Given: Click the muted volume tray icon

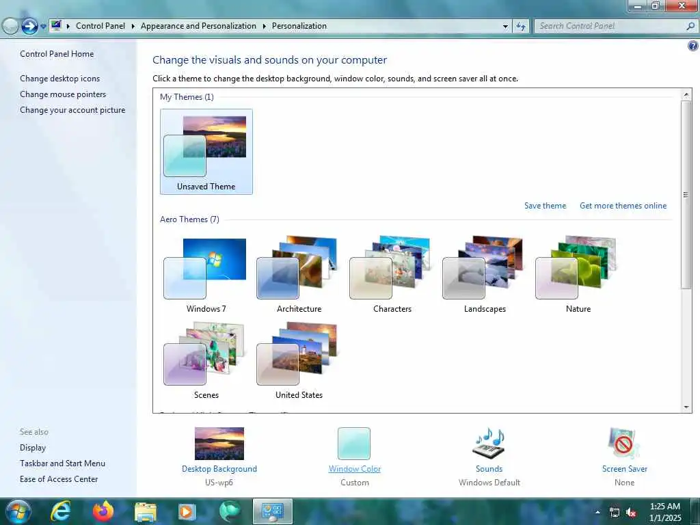Looking at the screenshot, I should 631,513.
